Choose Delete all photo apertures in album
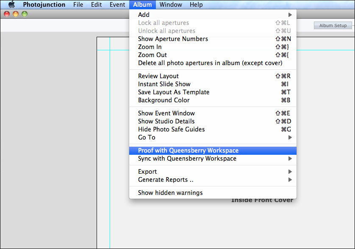 pyautogui.click(x=213, y=63)
